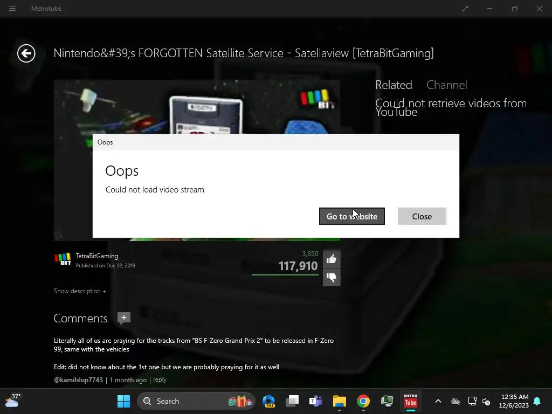Switch to the Related tab
The image size is (552, 414).
pos(394,85)
